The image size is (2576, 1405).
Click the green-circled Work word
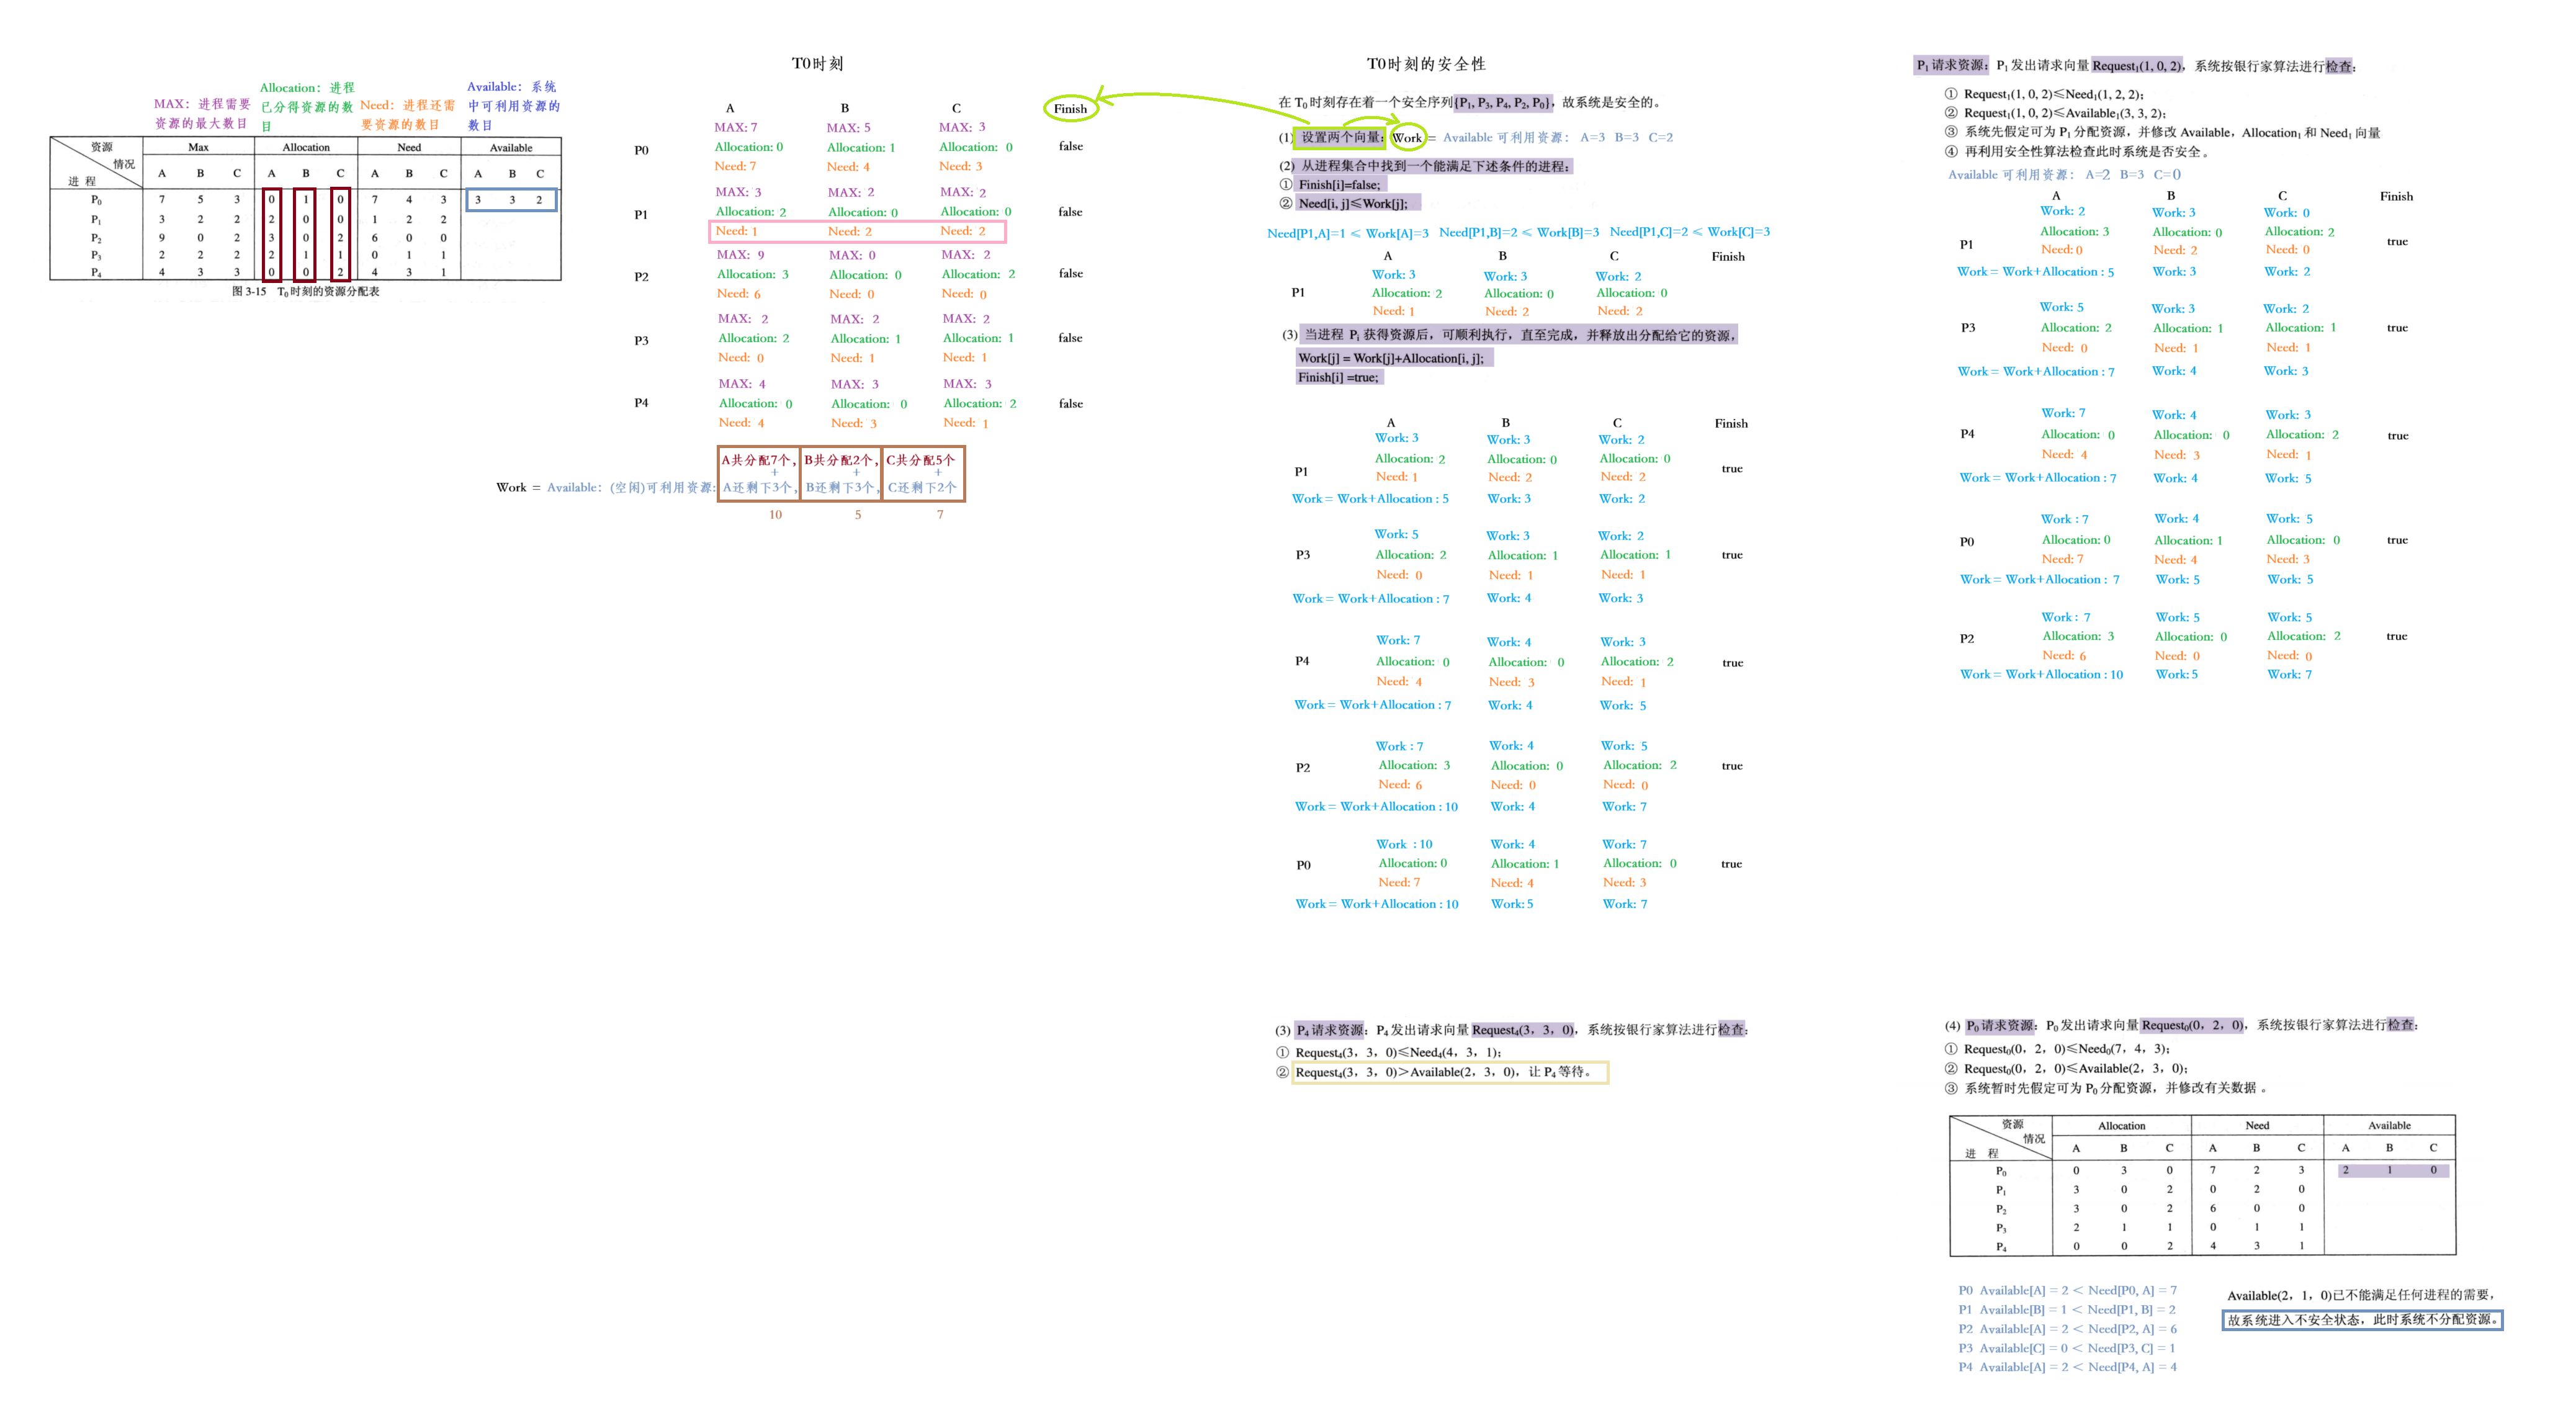click(x=1407, y=138)
